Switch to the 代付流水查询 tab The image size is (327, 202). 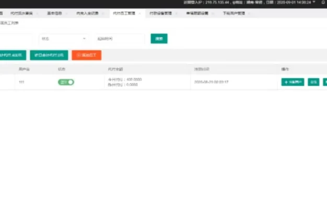tap(21, 14)
